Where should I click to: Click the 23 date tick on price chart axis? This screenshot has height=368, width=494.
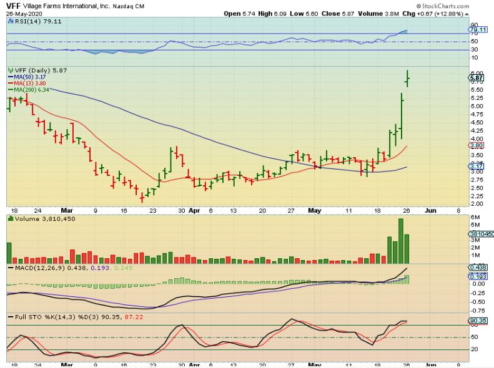[x=152, y=211]
